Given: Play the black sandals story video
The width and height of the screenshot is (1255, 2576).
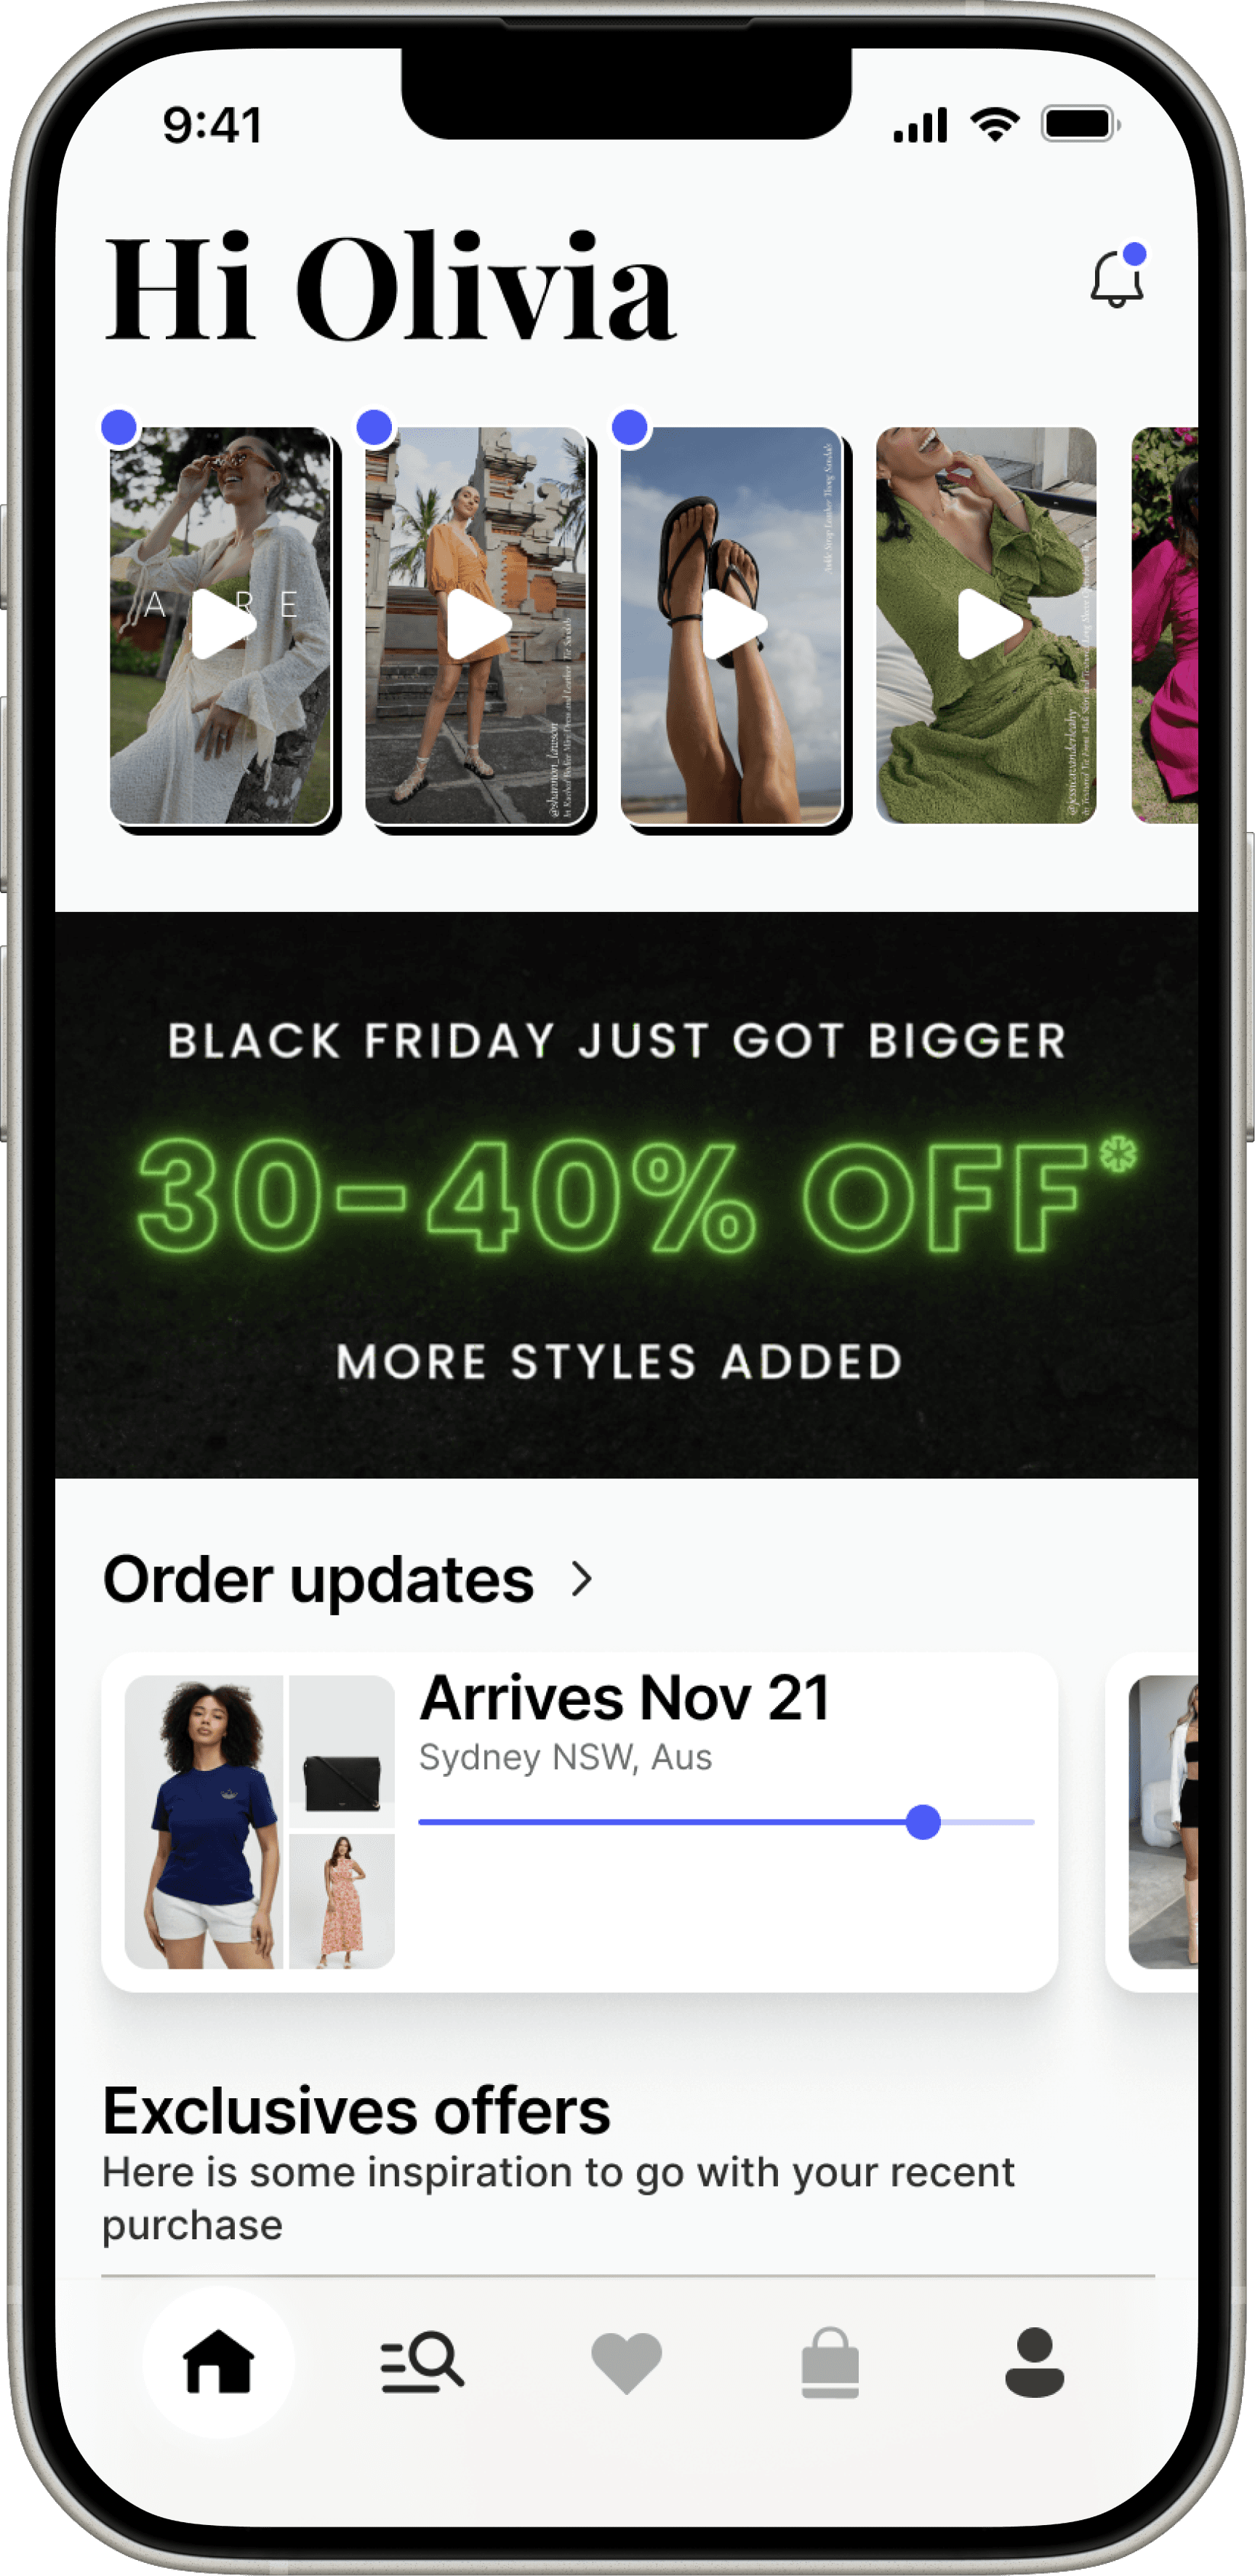Looking at the screenshot, I should pyautogui.click(x=731, y=625).
